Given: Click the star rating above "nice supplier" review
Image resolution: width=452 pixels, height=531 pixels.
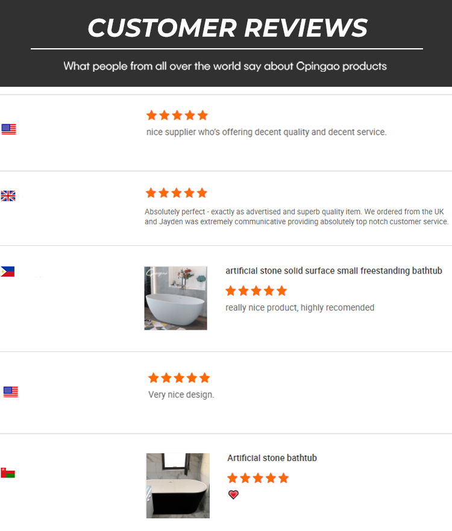Looking at the screenshot, I should point(177,115).
